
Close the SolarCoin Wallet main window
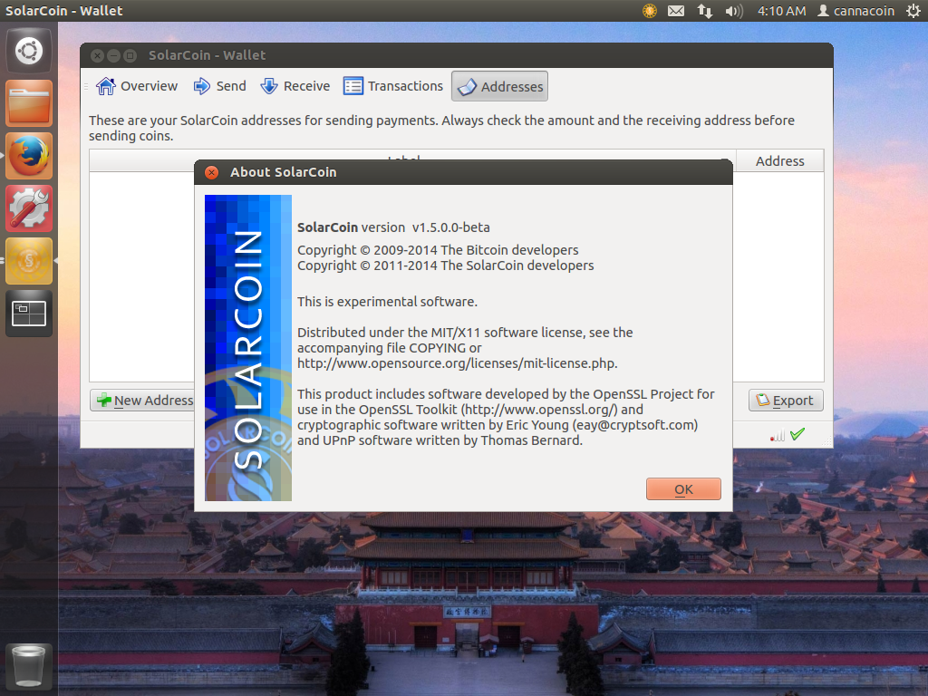tap(98, 55)
